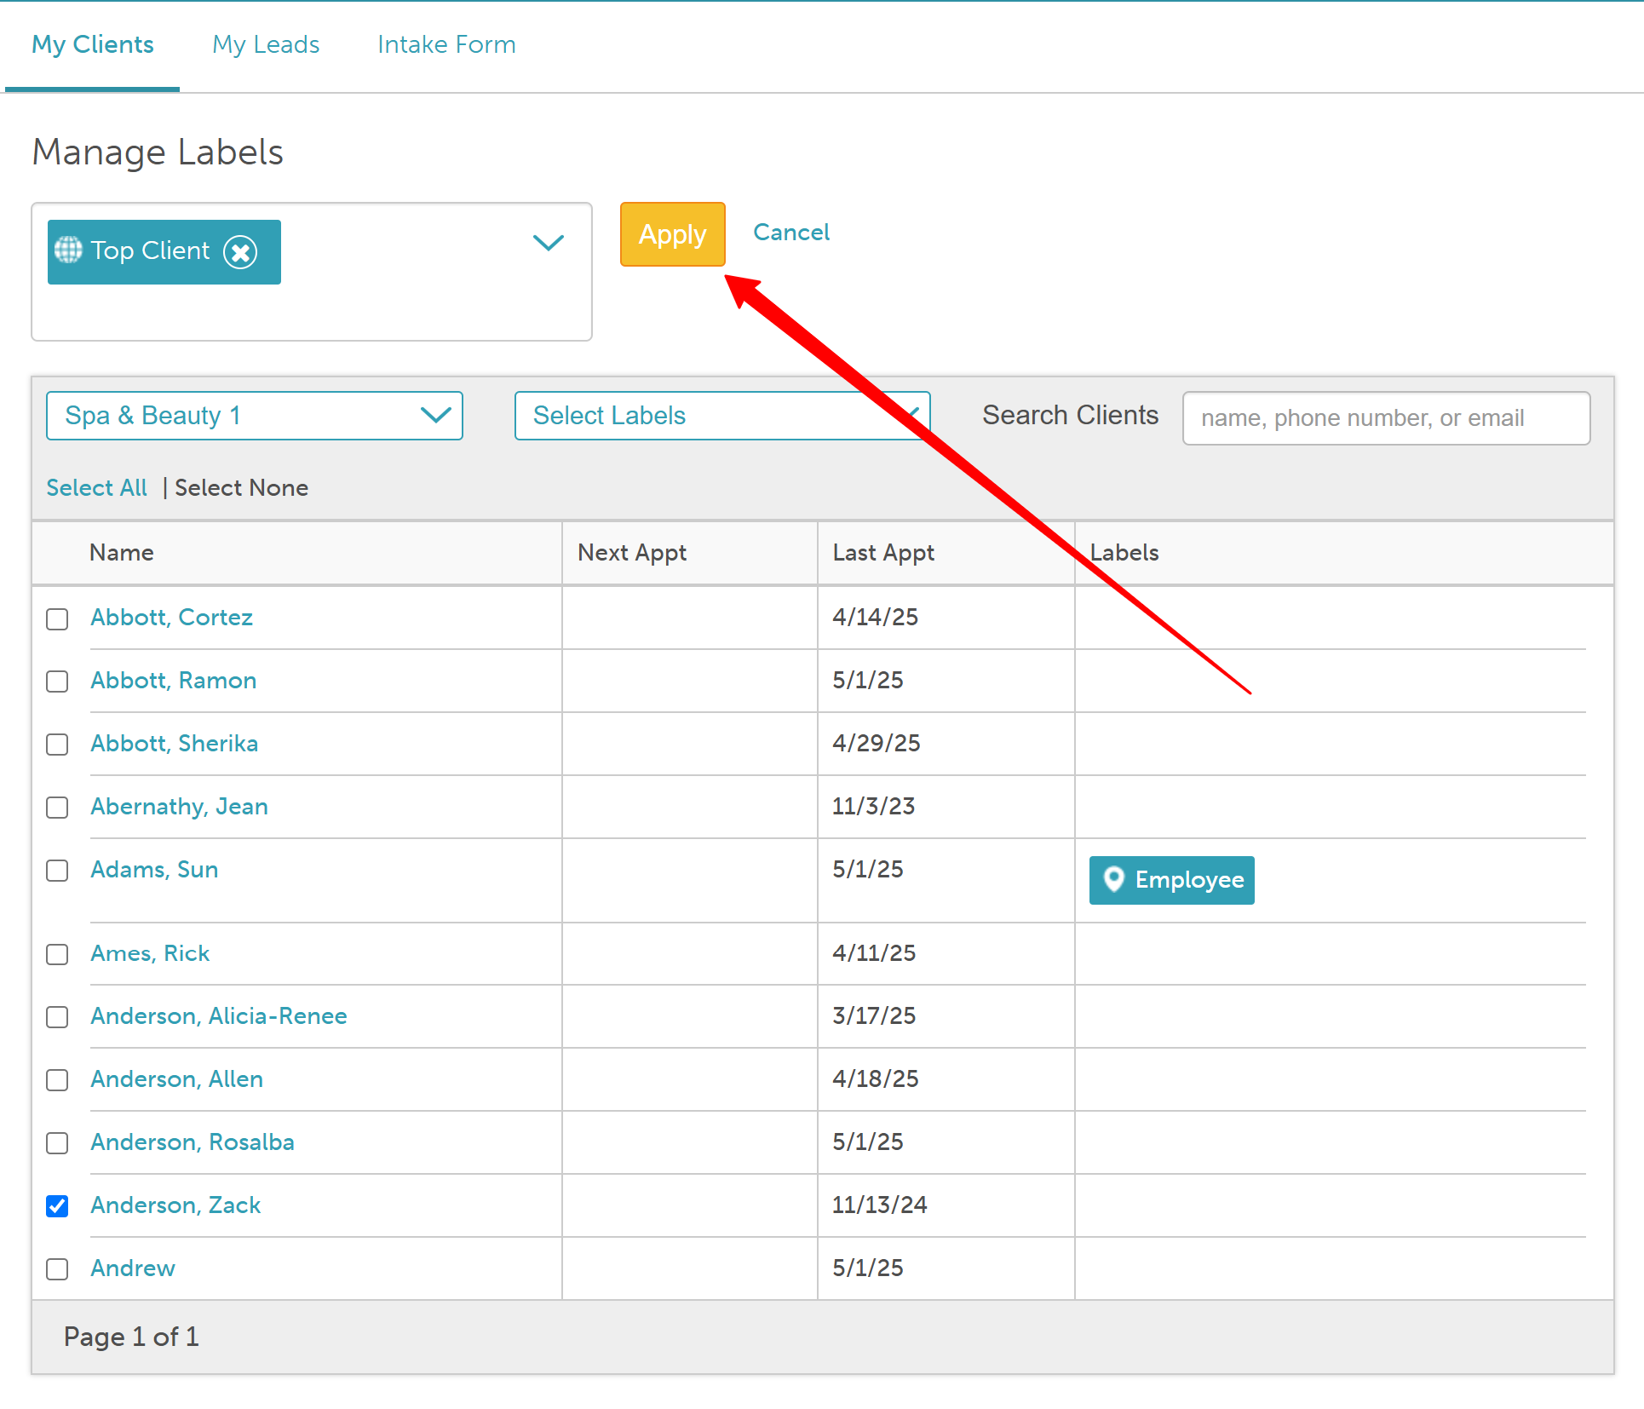Focus the Search Clients input field

click(1385, 418)
